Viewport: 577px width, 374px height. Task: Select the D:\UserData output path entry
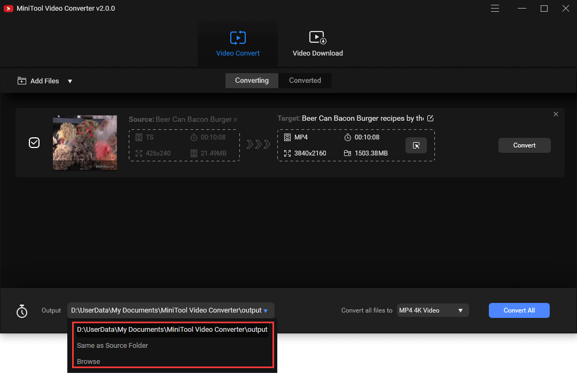pos(171,330)
